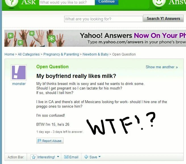
Task: Click the flag icon on Report Abuse
Action: (x=39, y=141)
